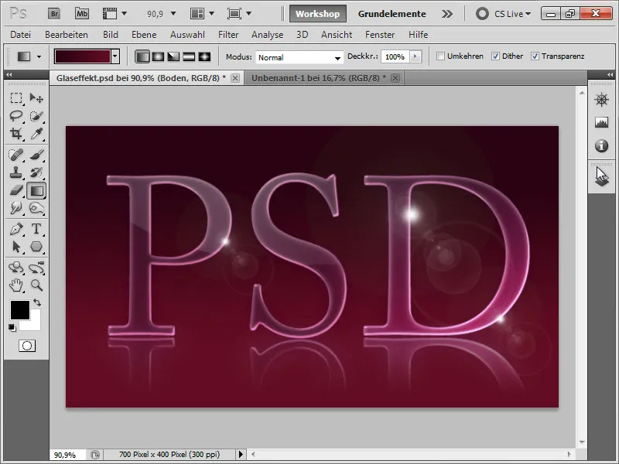This screenshot has height=464, width=619.
Task: Open the Modus blend mode dropdown
Action: 299,57
